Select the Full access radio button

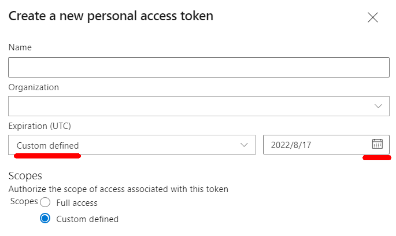tap(45, 203)
